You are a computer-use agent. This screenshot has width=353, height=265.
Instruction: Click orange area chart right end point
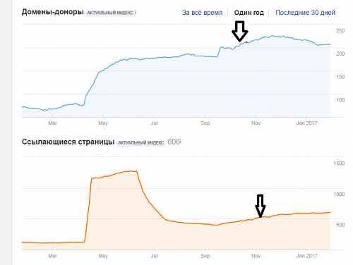[x=330, y=212]
